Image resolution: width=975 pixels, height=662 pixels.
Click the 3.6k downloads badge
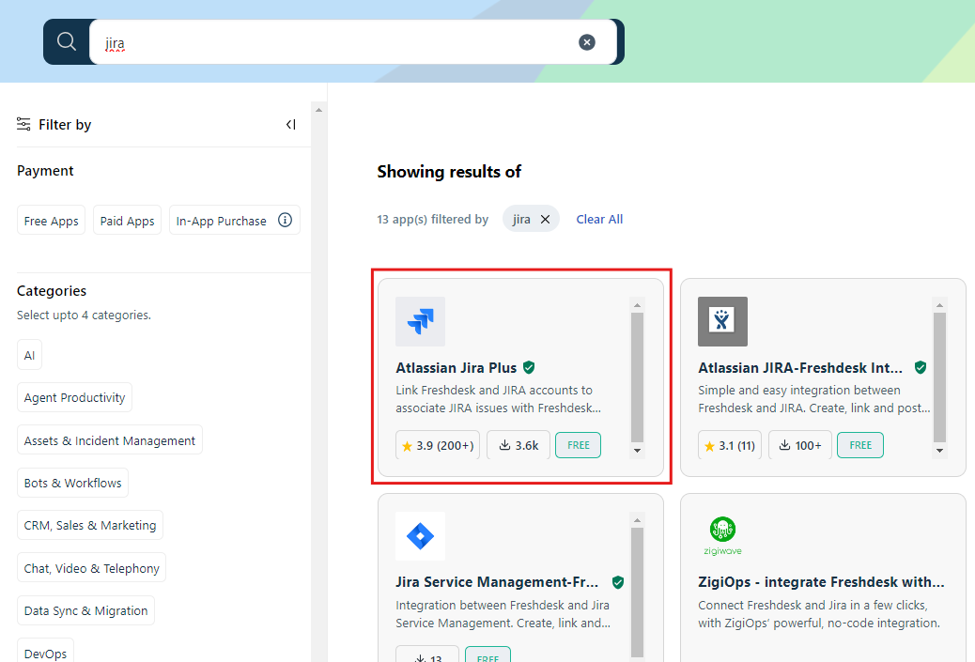point(518,445)
